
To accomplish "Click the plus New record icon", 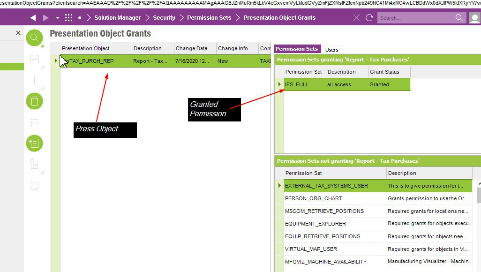I will pos(35,80).
